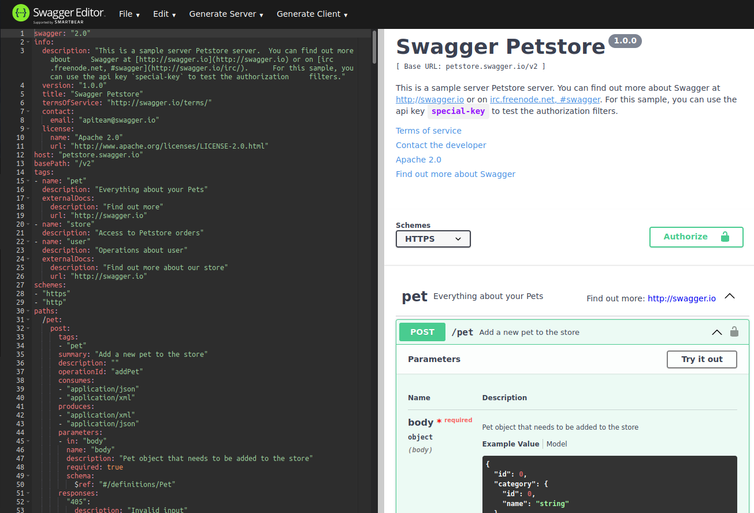Click the 1.0.0 version badge

click(x=625, y=40)
